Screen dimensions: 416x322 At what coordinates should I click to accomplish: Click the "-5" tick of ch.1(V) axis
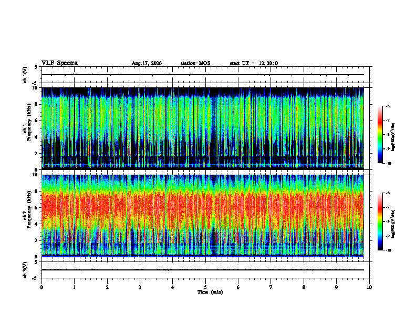tap(36, 83)
